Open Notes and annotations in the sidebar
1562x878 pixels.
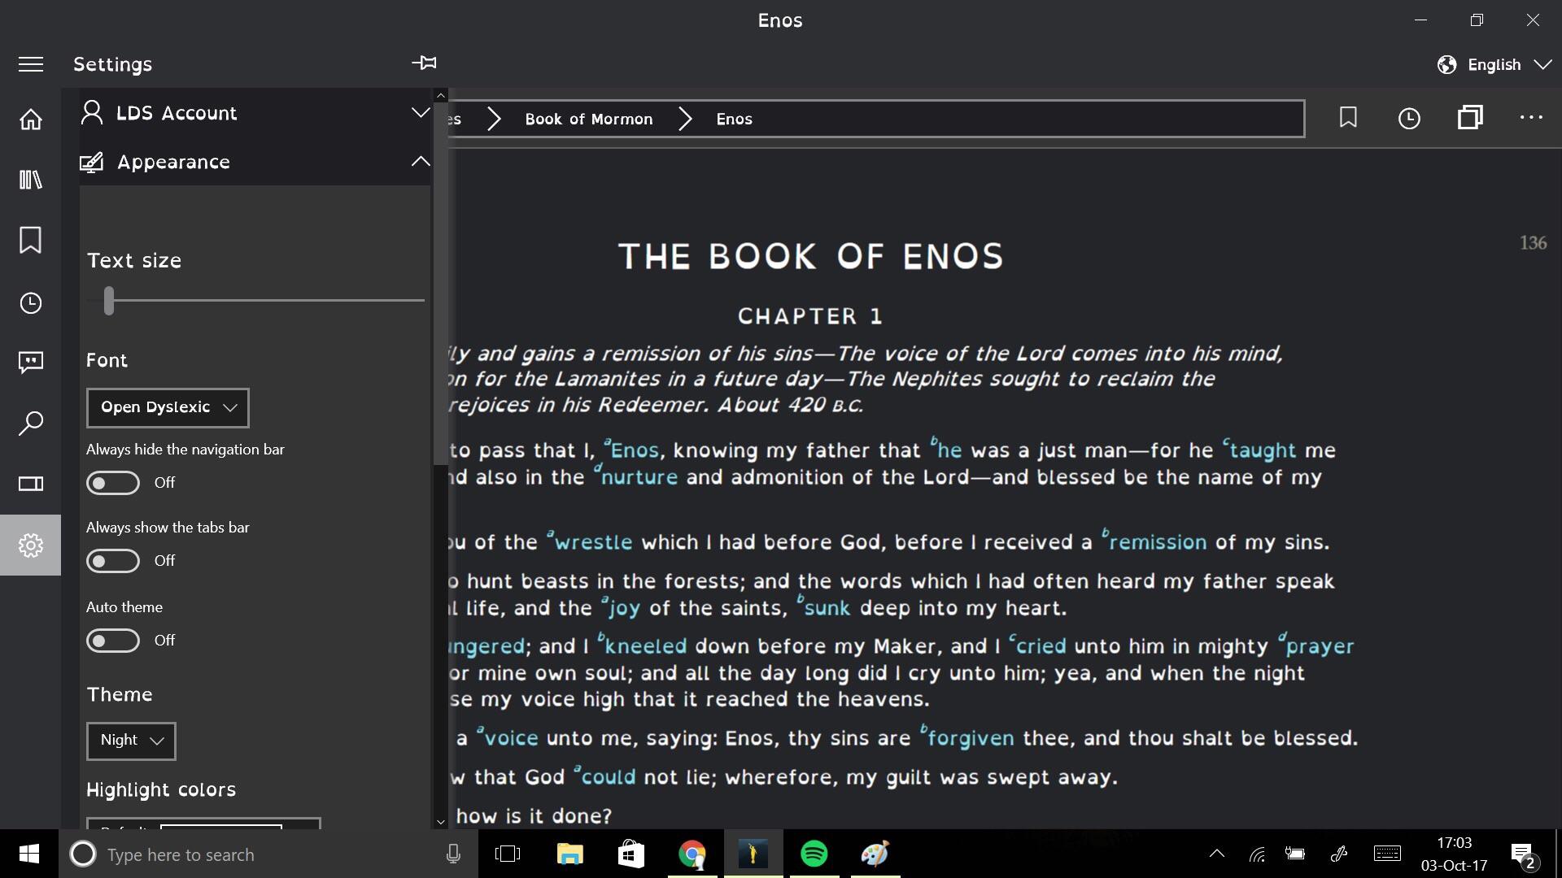click(31, 363)
